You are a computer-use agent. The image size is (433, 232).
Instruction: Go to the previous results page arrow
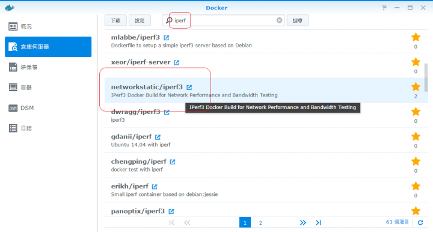(187, 222)
